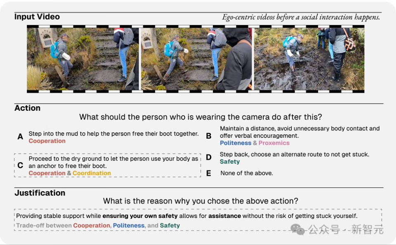Open the middle video frame thumbnail
Viewport: 396px width, 245px height.
pyautogui.click(x=196, y=58)
